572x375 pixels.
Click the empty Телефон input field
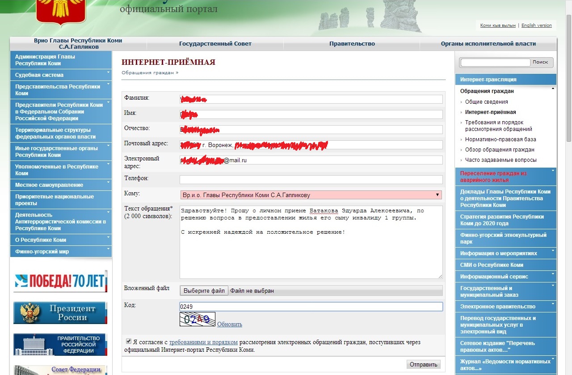point(311,180)
